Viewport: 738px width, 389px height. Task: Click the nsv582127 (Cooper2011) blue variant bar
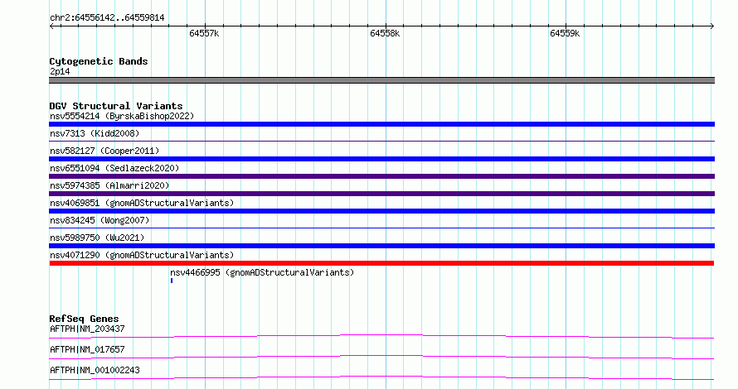tap(381, 159)
